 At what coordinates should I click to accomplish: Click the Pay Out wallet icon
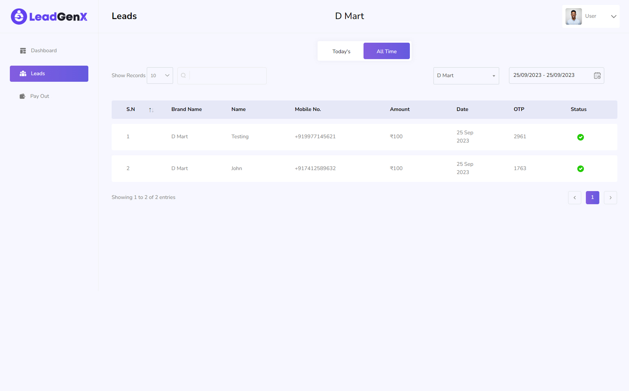tap(22, 96)
